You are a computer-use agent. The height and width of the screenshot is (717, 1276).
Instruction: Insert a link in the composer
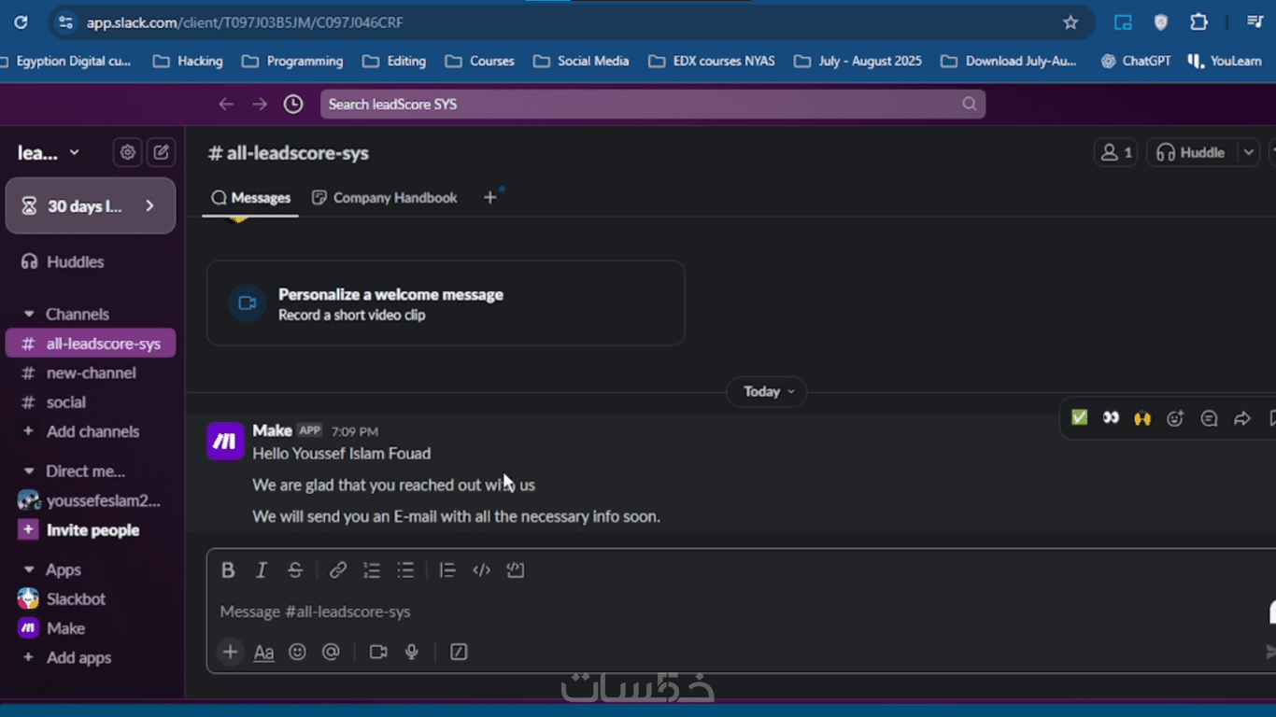(x=338, y=570)
